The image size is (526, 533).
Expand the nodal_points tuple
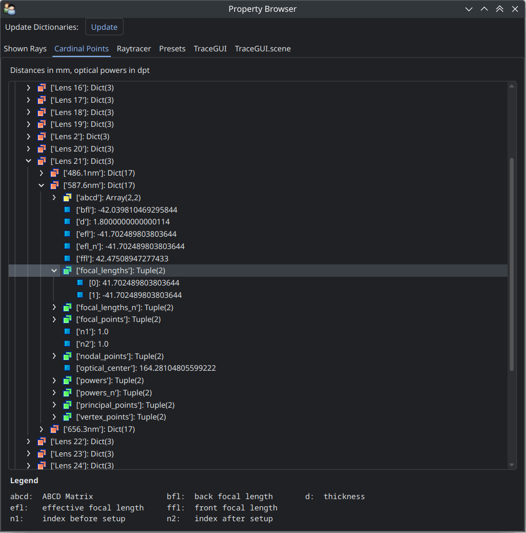coord(54,356)
